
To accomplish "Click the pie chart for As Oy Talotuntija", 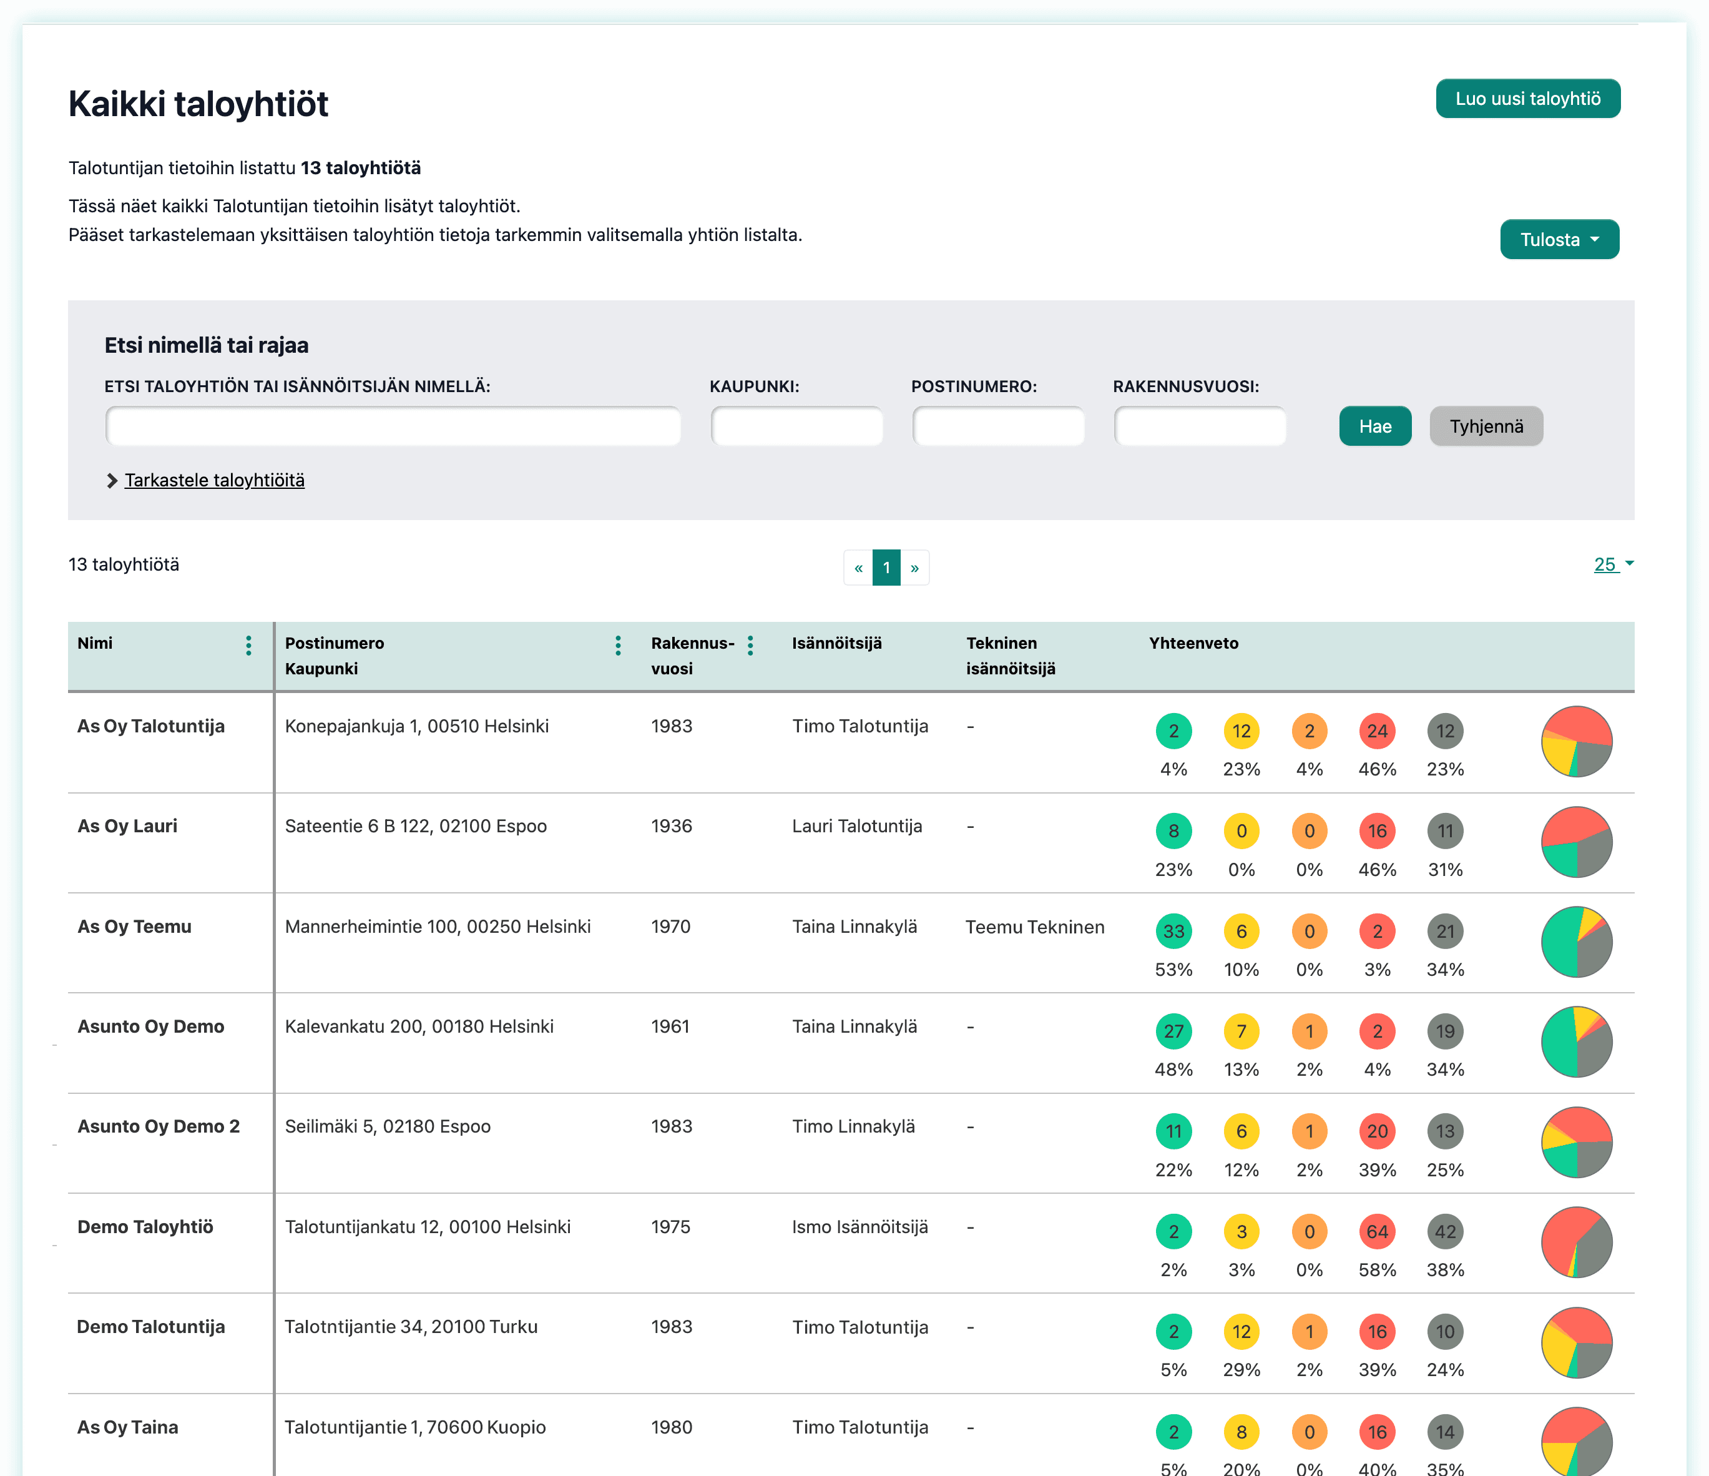I will tap(1576, 741).
